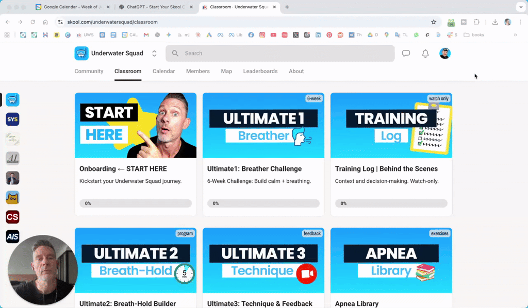Open the notifications bell
The height and width of the screenshot is (308, 528).
pos(425,53)
